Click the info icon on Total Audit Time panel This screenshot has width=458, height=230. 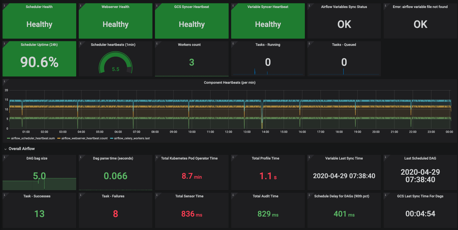[233, 195]
